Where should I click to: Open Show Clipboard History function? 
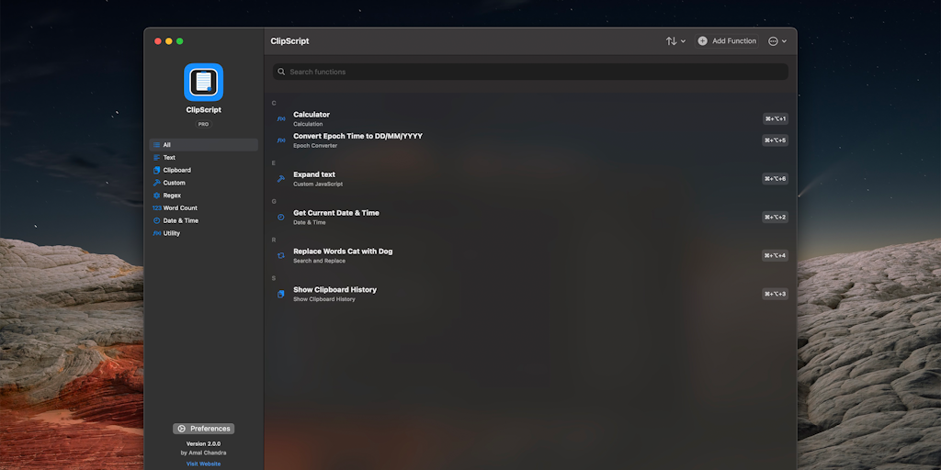[x=530, y=294]
